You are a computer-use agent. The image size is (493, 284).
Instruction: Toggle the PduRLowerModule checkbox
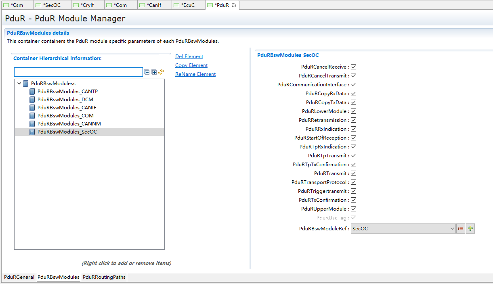coord(353,111)
